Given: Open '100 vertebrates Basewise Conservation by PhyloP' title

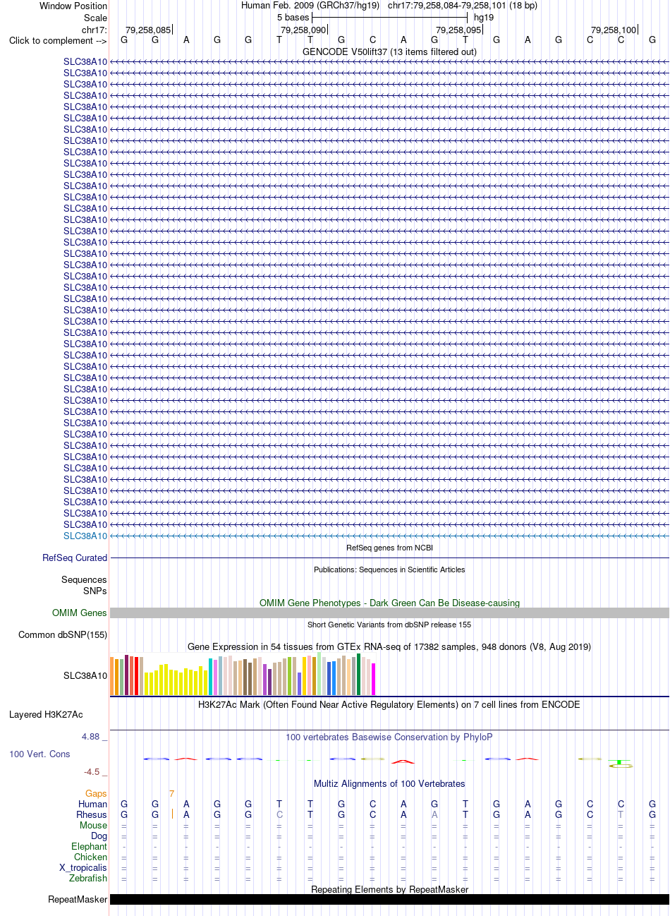Looking at the screenshot, I should [389, 737].
